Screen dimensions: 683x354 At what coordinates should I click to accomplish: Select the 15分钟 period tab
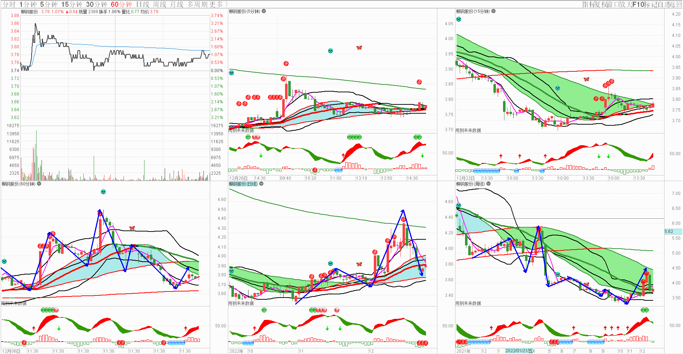(72, 4)
